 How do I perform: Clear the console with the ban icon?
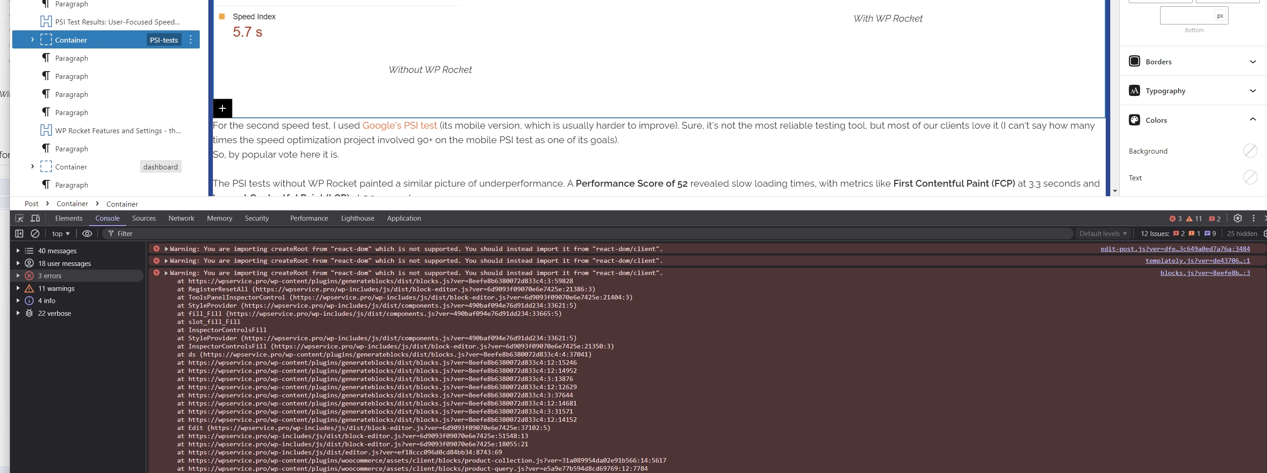pos(35,233)
